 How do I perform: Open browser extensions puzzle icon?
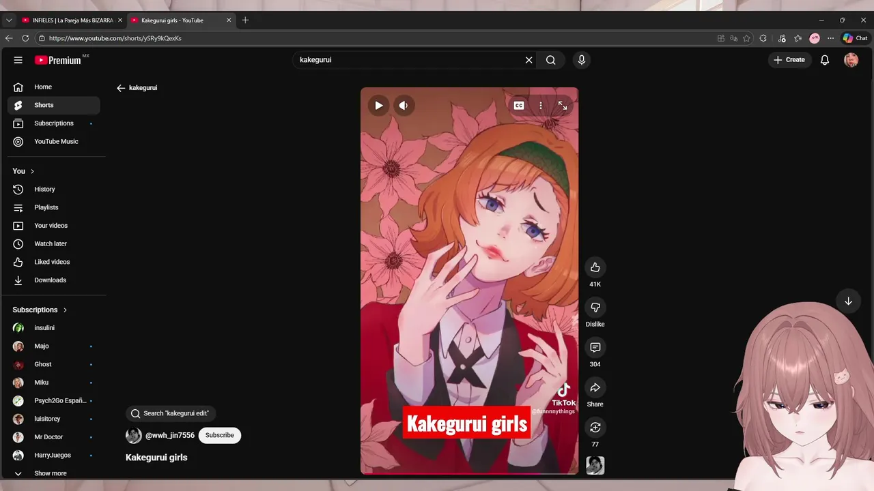(763, 38)
